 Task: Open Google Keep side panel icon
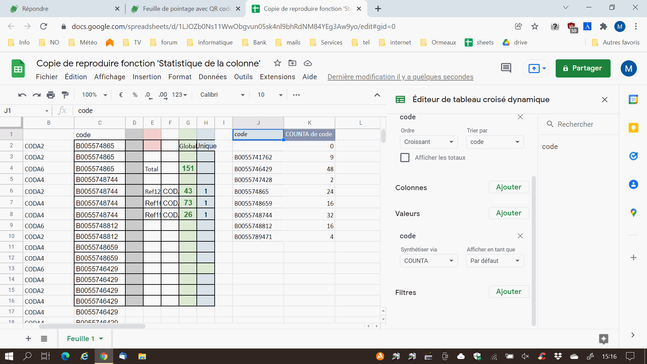point(634,128)
